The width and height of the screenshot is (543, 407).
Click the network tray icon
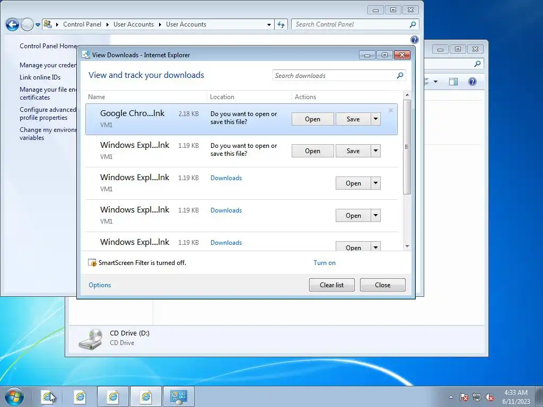click(477, 397)
